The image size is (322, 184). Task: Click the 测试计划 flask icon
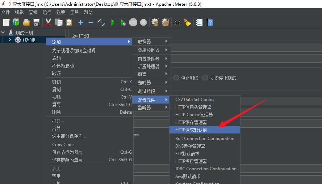coord(11,33)
